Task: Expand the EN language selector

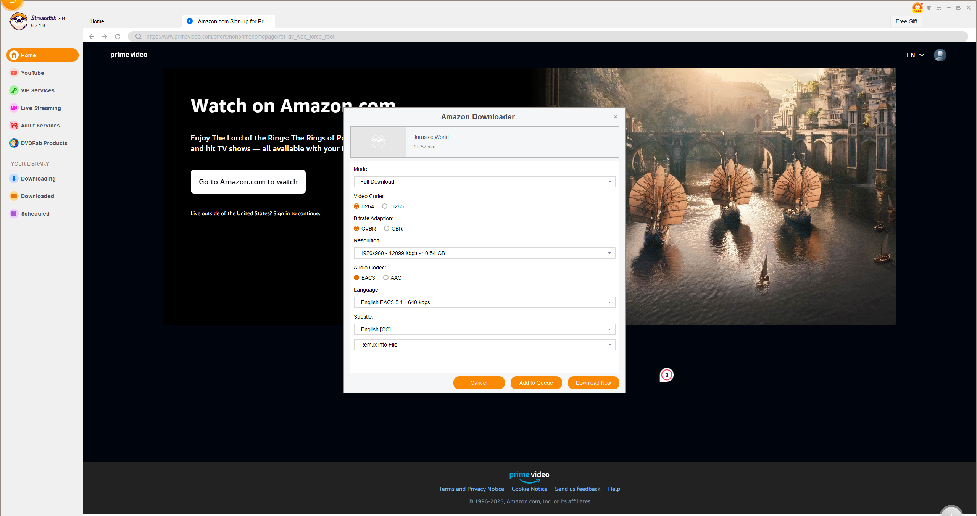Action: tap(915, 55)
